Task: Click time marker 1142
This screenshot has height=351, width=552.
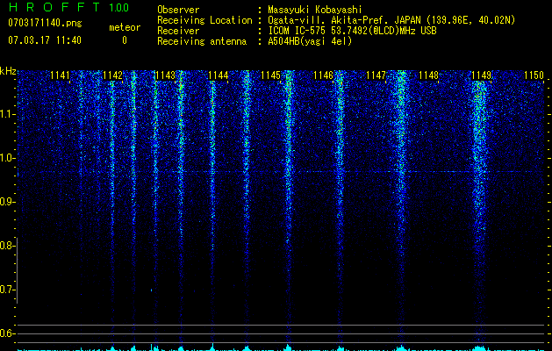Action: click(112, 75)
